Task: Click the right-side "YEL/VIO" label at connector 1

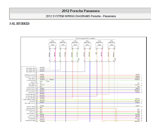Action: click(x=137, y=74)
